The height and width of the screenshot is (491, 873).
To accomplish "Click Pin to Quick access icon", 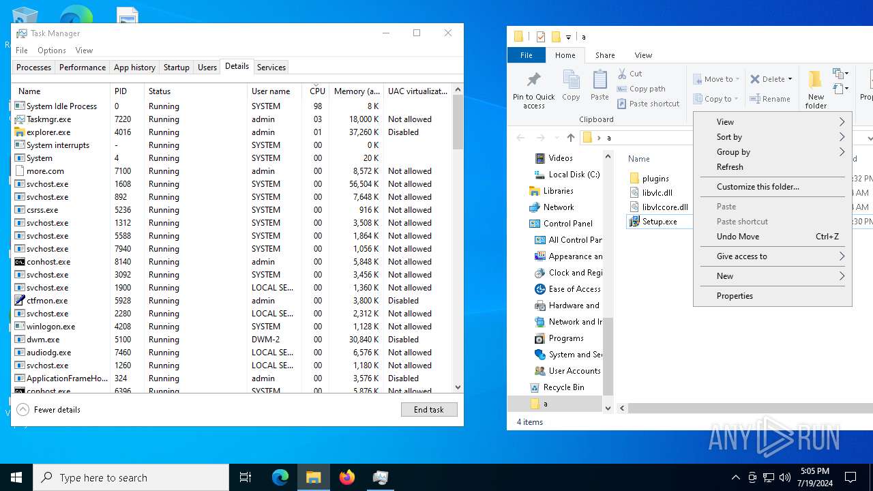I will coord(533,79).
